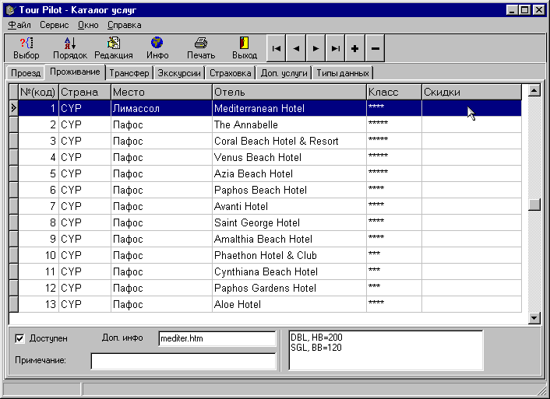This screenshot has width=550, height=399.
Task: Go to the previous record
Action: pyautogui.click(x=296, y=48)
